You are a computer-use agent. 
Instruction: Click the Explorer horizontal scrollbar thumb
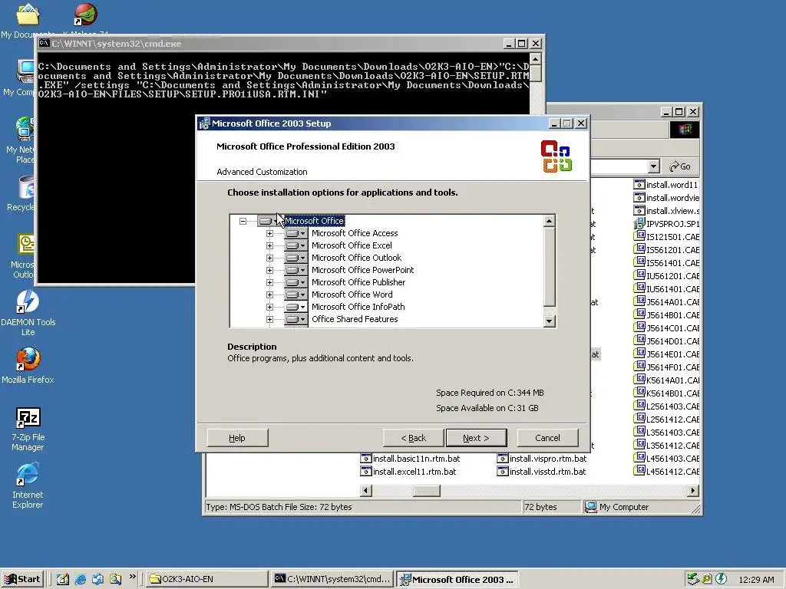pos(426,491)
